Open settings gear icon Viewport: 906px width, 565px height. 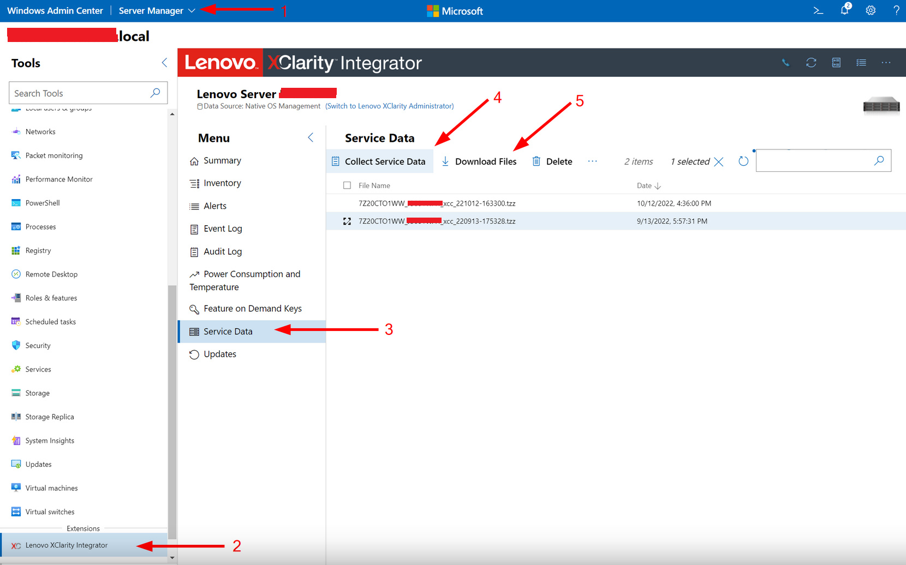tap(871, 10)
